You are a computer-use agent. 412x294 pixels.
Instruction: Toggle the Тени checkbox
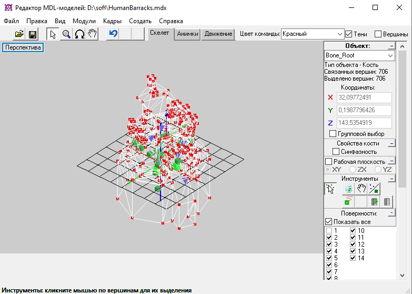coord(348,34)
